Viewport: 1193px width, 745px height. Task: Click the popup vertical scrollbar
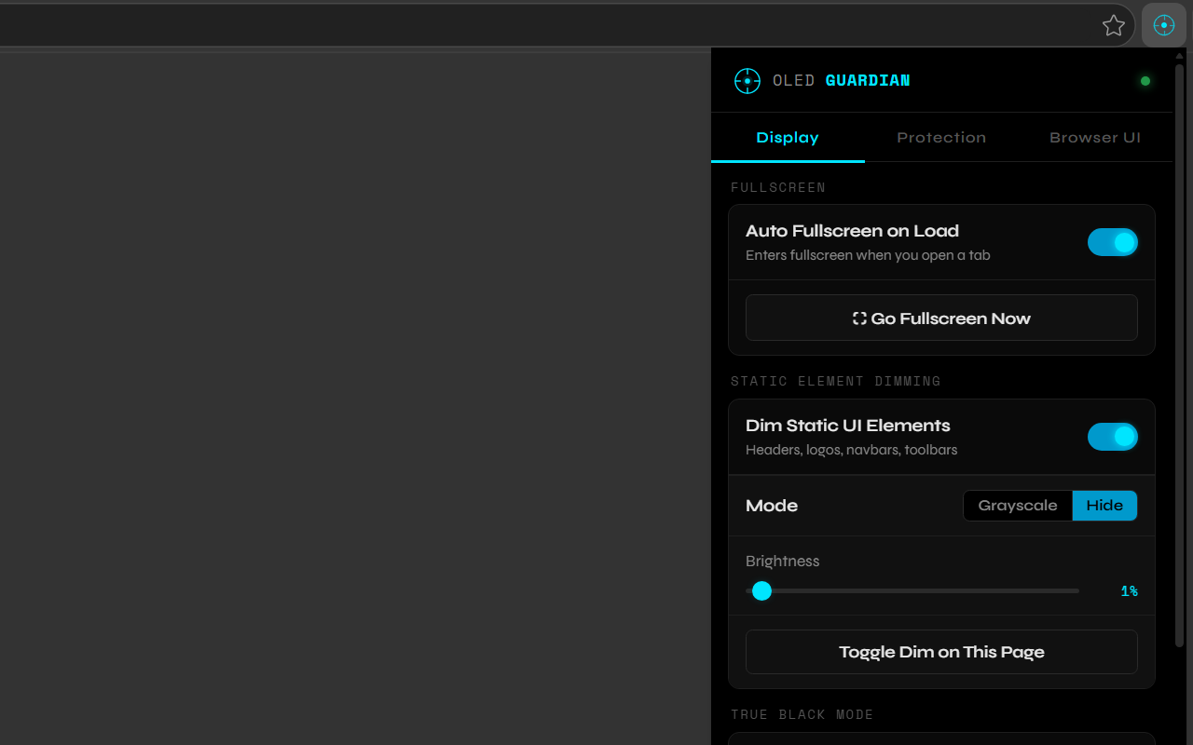click(x=1179, y=354)
